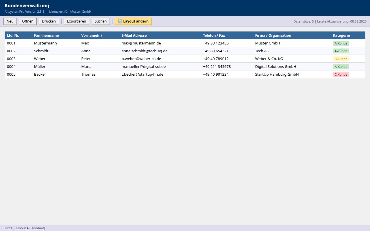The height and width of the screenshot is (231, 370).
Task: Click the B-Kunde badge for Weber
Action: click(341, 59)
